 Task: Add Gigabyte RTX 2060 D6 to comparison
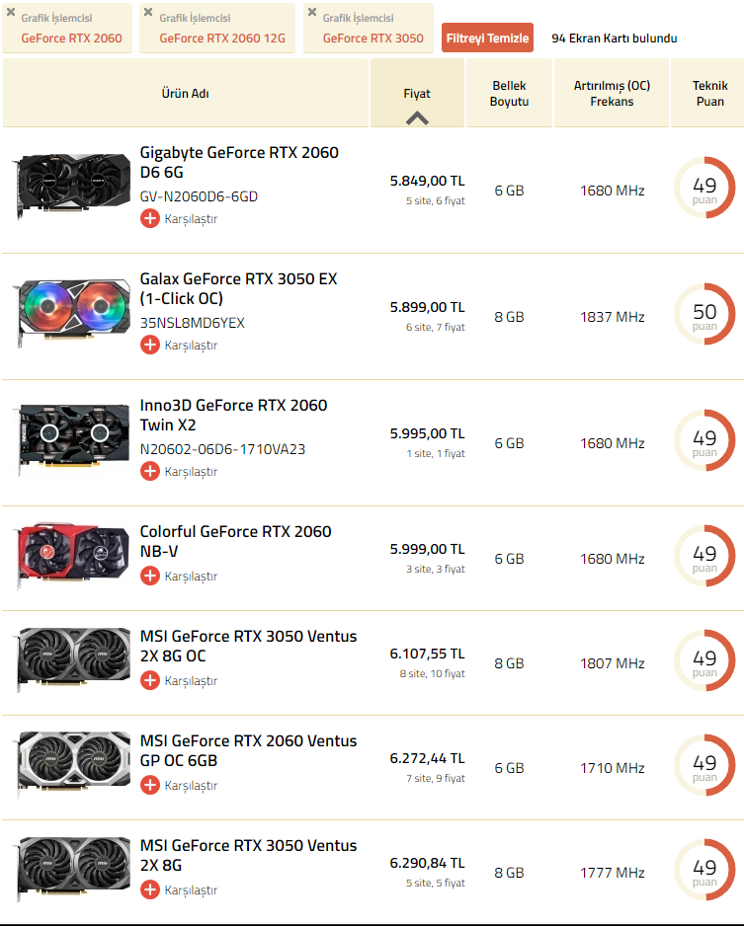tap(150, 219)
